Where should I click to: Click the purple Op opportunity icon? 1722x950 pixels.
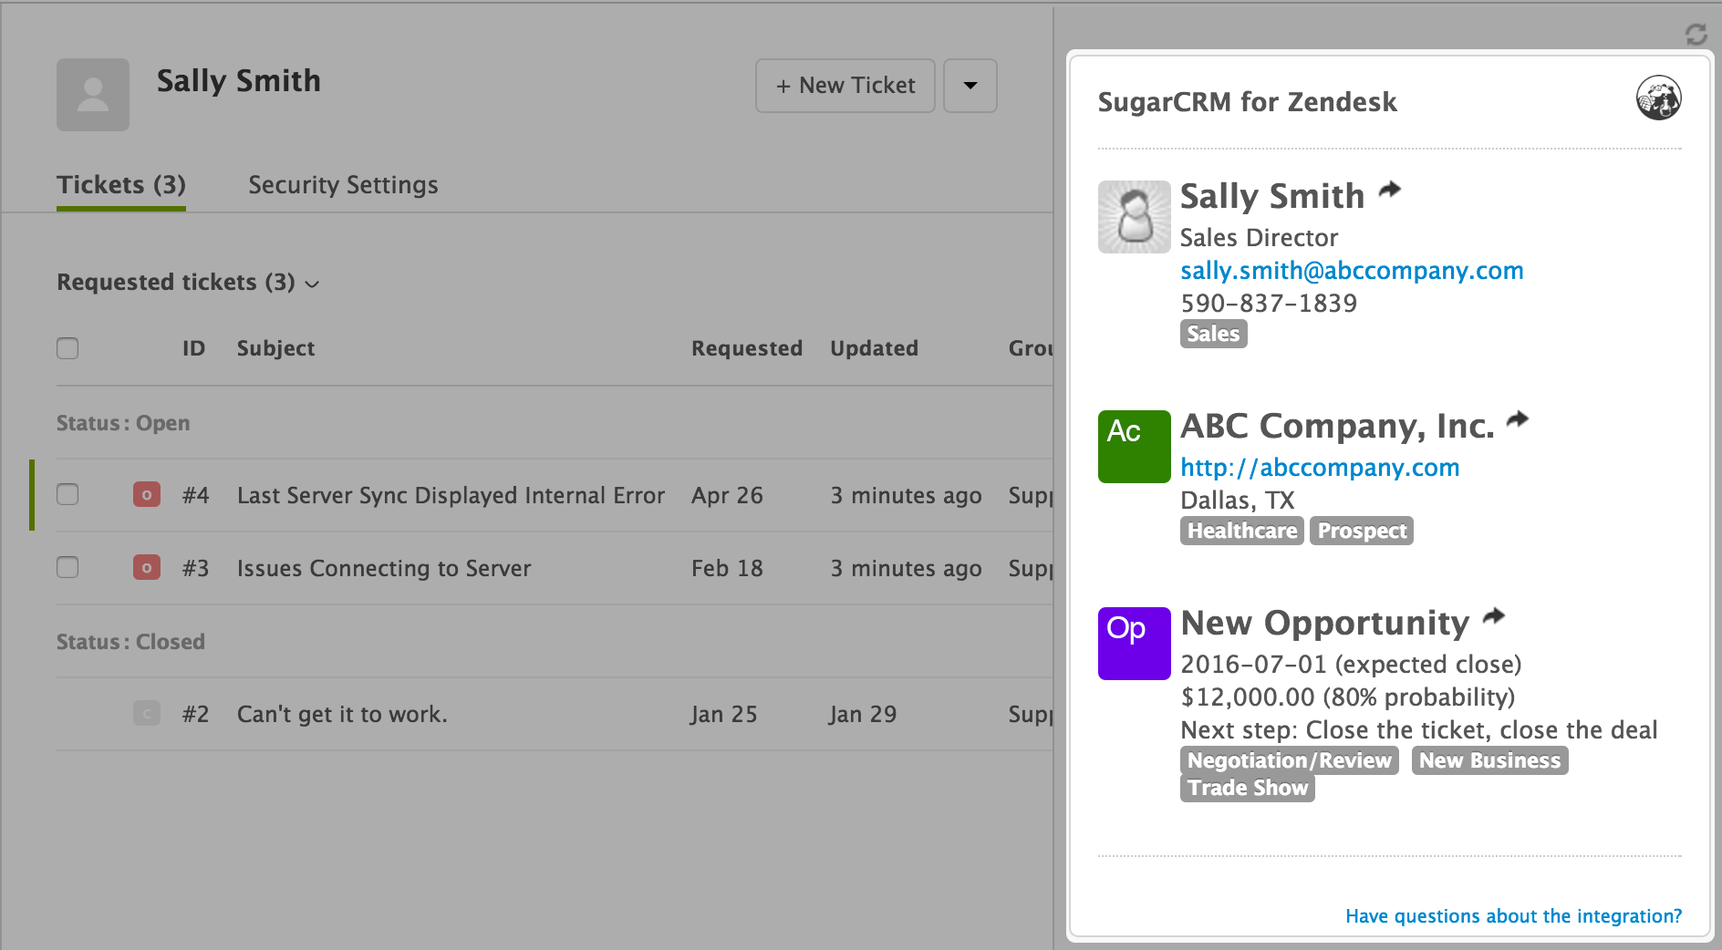coord(1134,644)
